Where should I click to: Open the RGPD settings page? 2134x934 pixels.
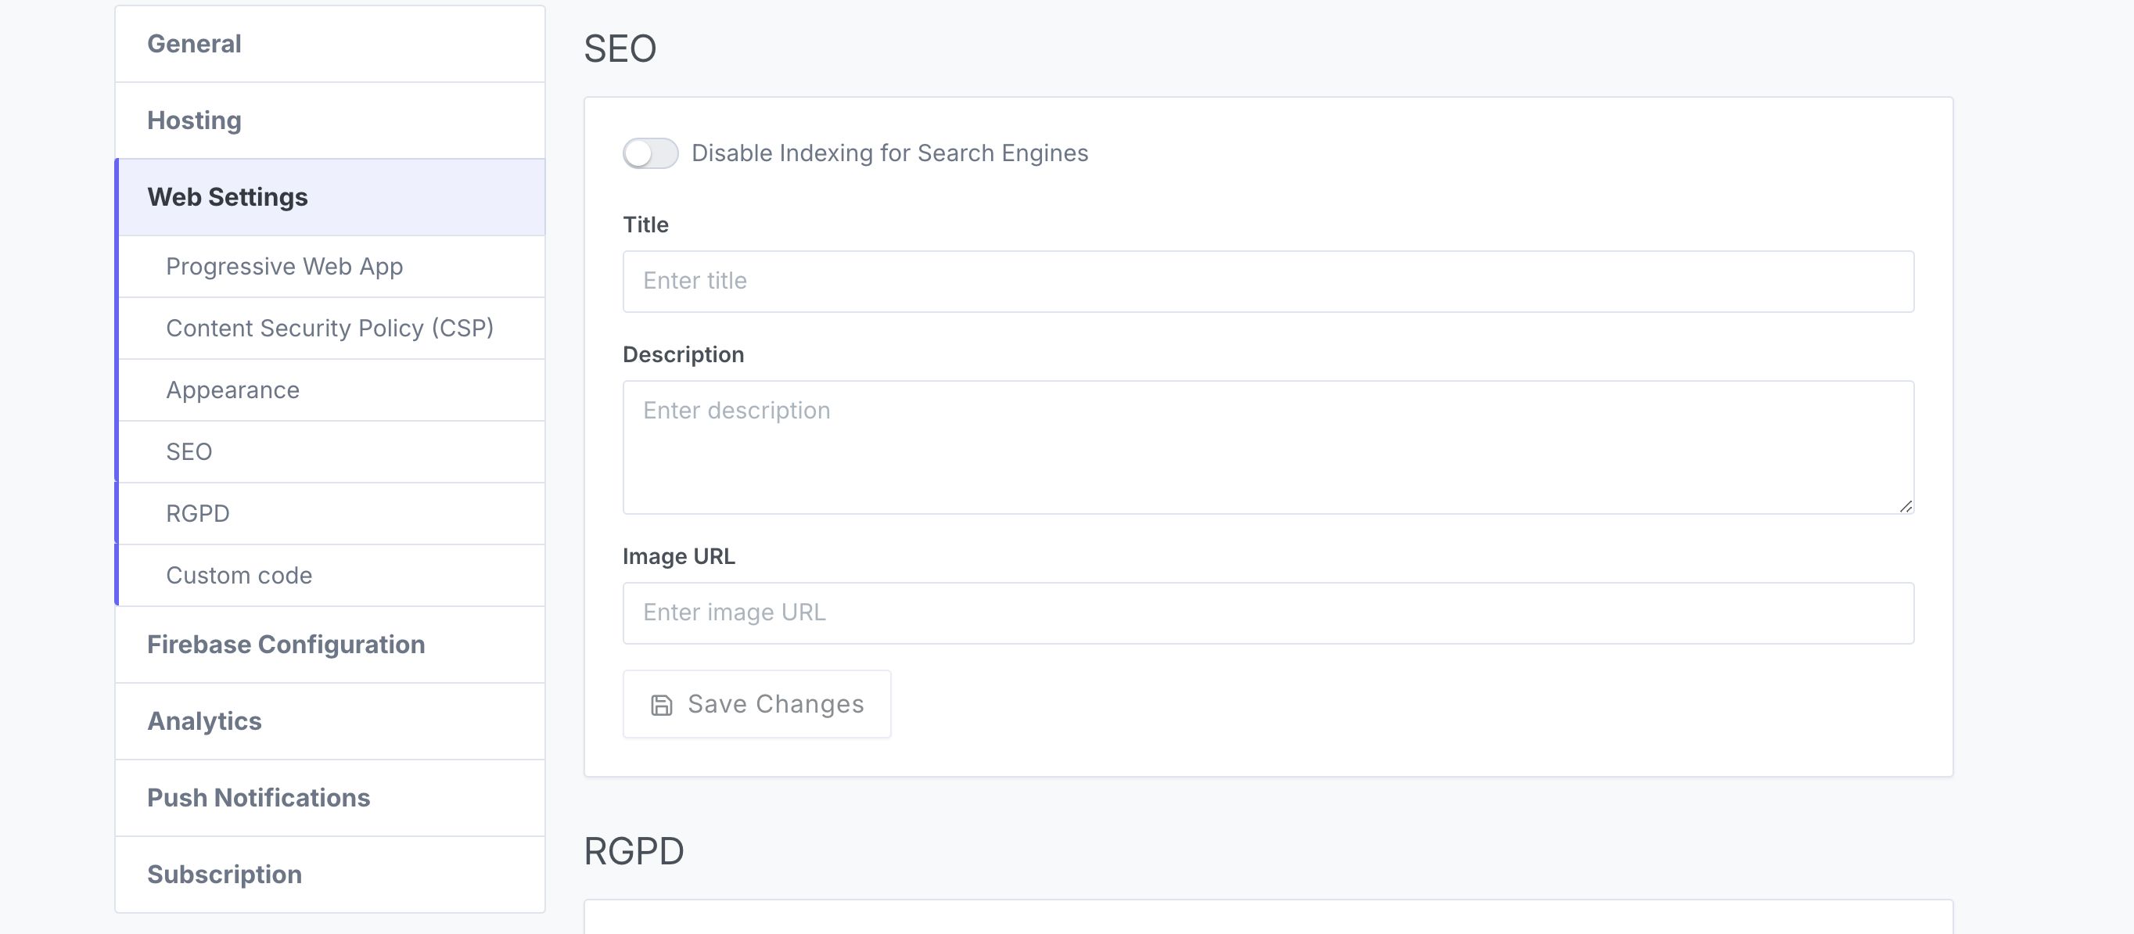(197, 513)
